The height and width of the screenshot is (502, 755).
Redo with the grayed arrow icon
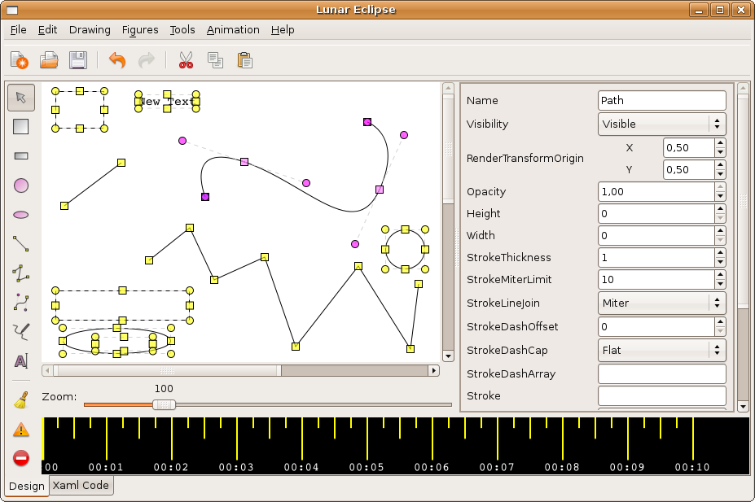(x=147, y=60)
